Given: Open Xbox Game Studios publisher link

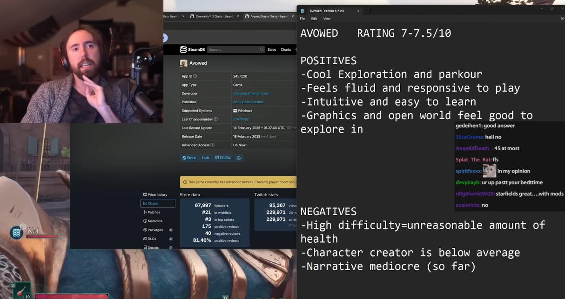Looking at the screenshot, I should click(x=248, y=102).
